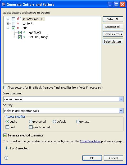Check the synchronized checkbox
This screenshot has width=127, height=165.
tap(31, 127)
